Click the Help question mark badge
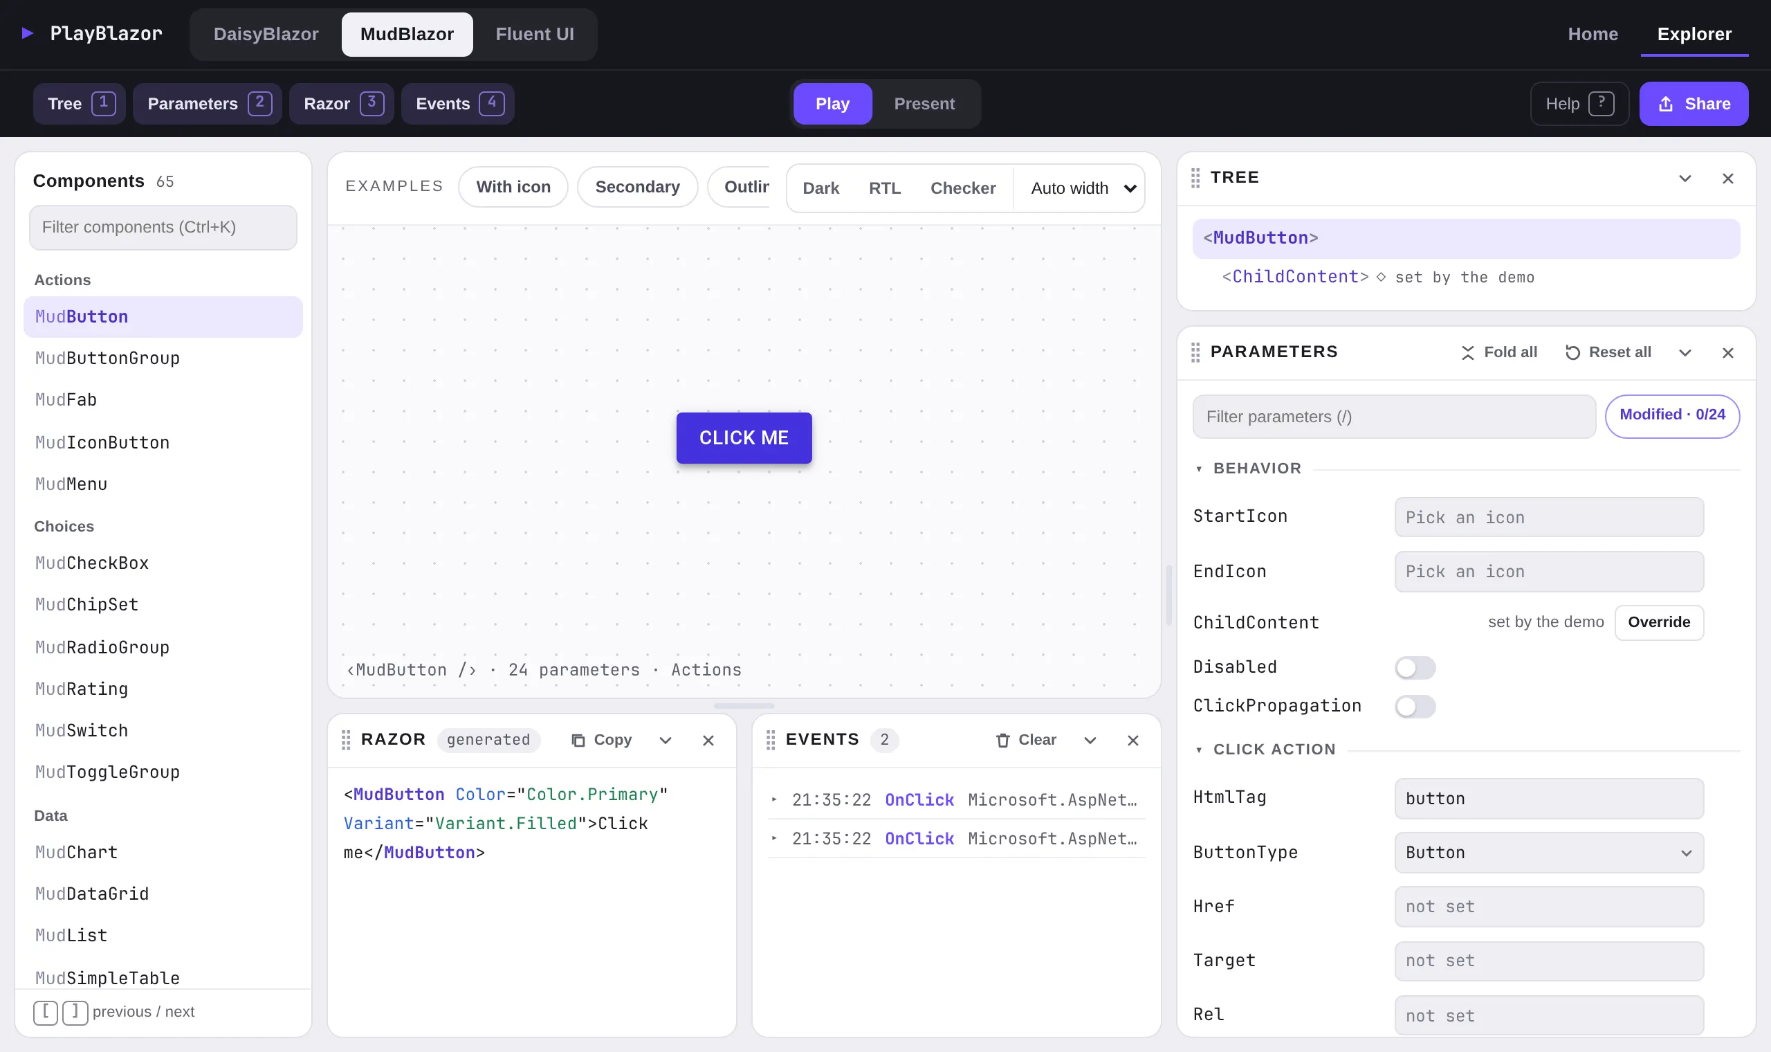This screenshot has height=1052, width=1771. tap(1601, 104)
